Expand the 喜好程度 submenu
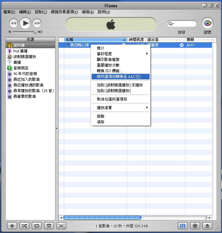Viewport: 222px width, 233px height. (120, 54)
